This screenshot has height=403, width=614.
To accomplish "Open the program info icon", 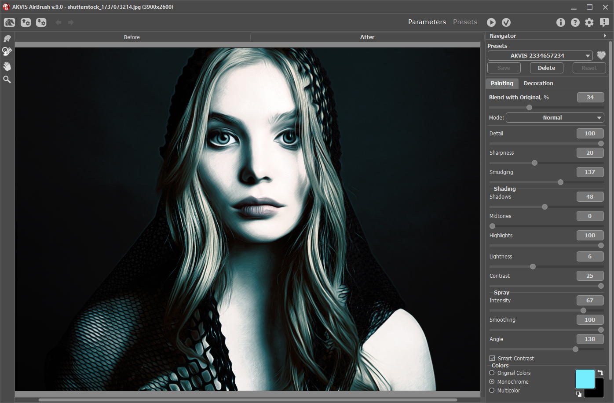I will (560, 22).
